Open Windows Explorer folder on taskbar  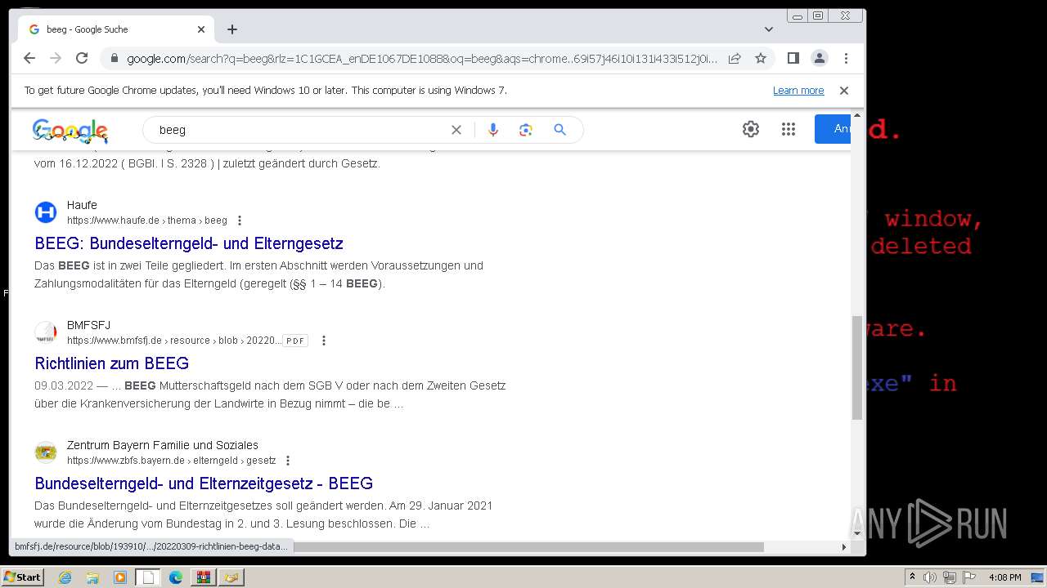point(92,577)
